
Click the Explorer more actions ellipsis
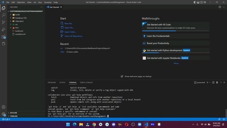41,7
